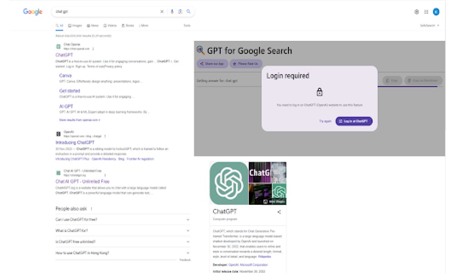The height and width of the screenshot is (273, 455).
Task: Click the Feedback link below questions
Action: (x=185, y=260)
